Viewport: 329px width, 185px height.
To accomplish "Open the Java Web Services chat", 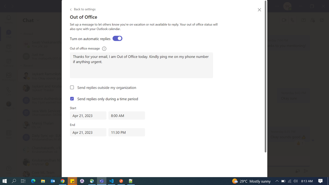I will tap(41, 113).
